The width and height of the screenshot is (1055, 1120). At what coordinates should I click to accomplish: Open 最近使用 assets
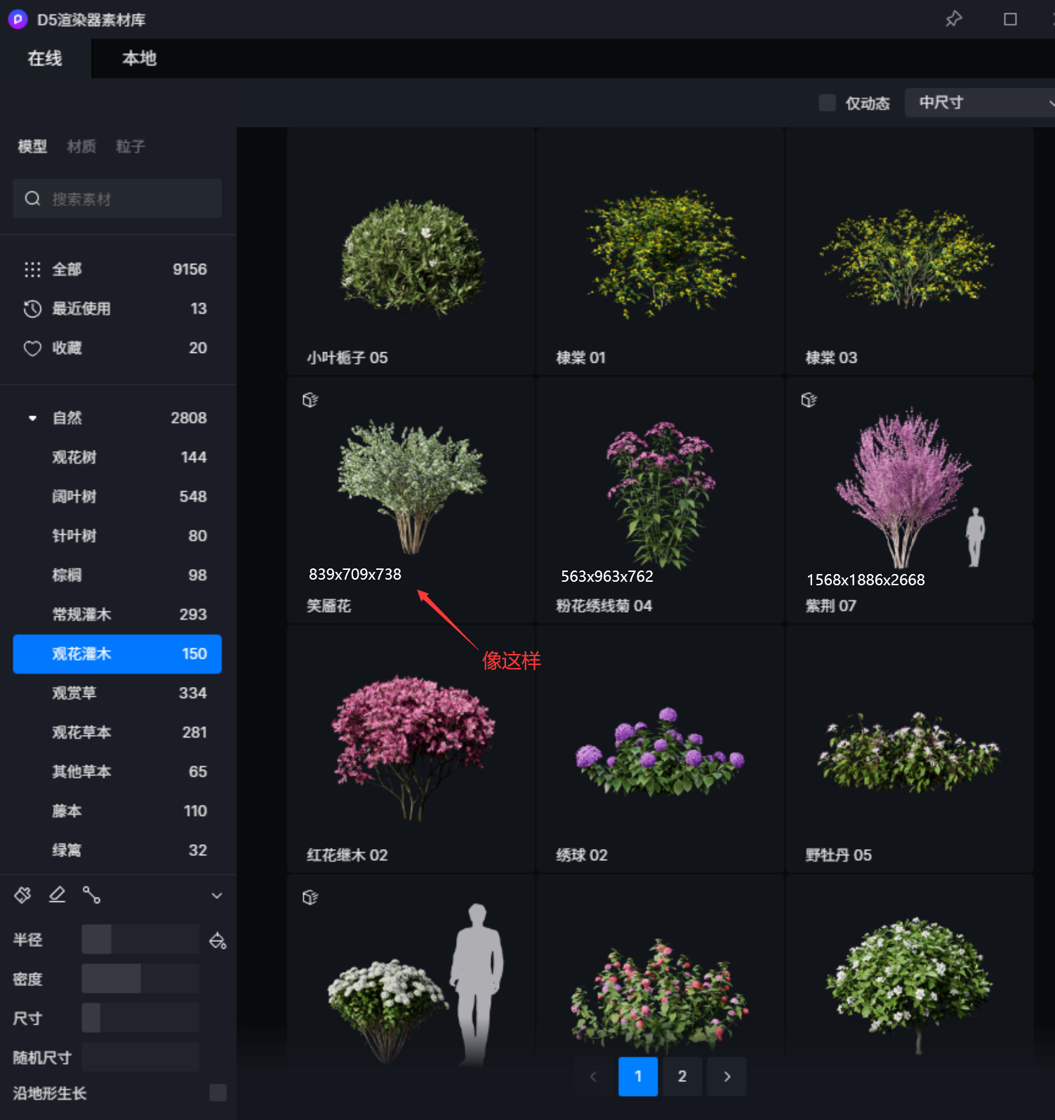coord(117,309)
